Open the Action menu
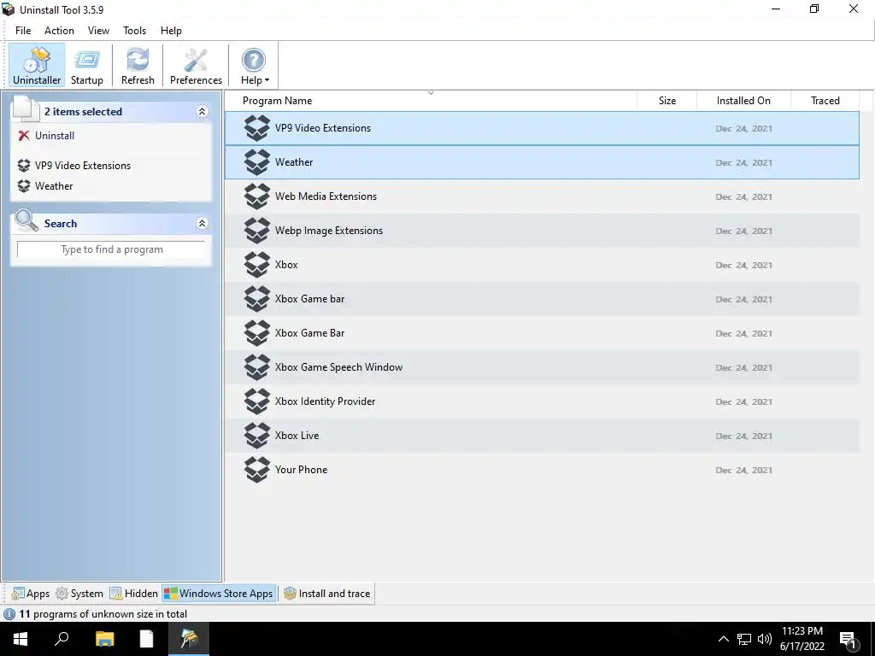The height and width of the screenshot is (656, 875). [59, 31]
